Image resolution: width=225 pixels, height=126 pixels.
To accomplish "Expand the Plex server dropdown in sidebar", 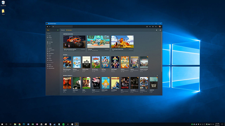I will 49,30.
